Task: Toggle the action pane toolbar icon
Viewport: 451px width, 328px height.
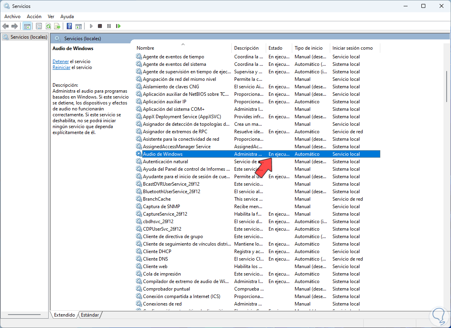Action: tap(79, 26)
